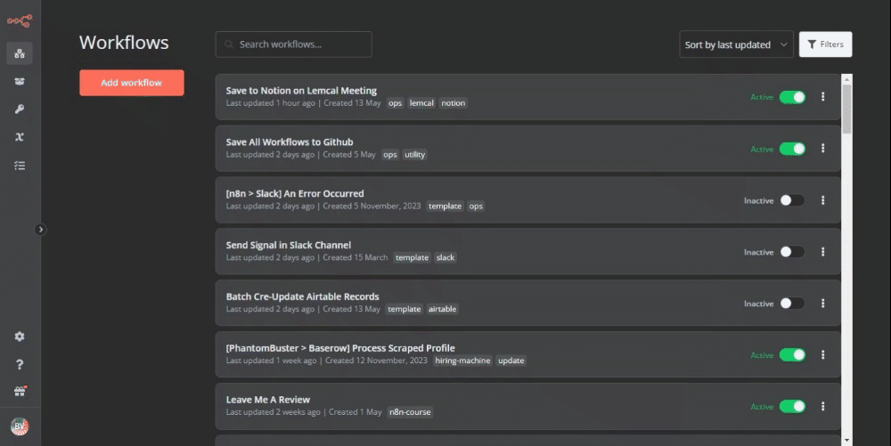
Task: Open Settings gear icon in sidebar
Action: (20, 337)
